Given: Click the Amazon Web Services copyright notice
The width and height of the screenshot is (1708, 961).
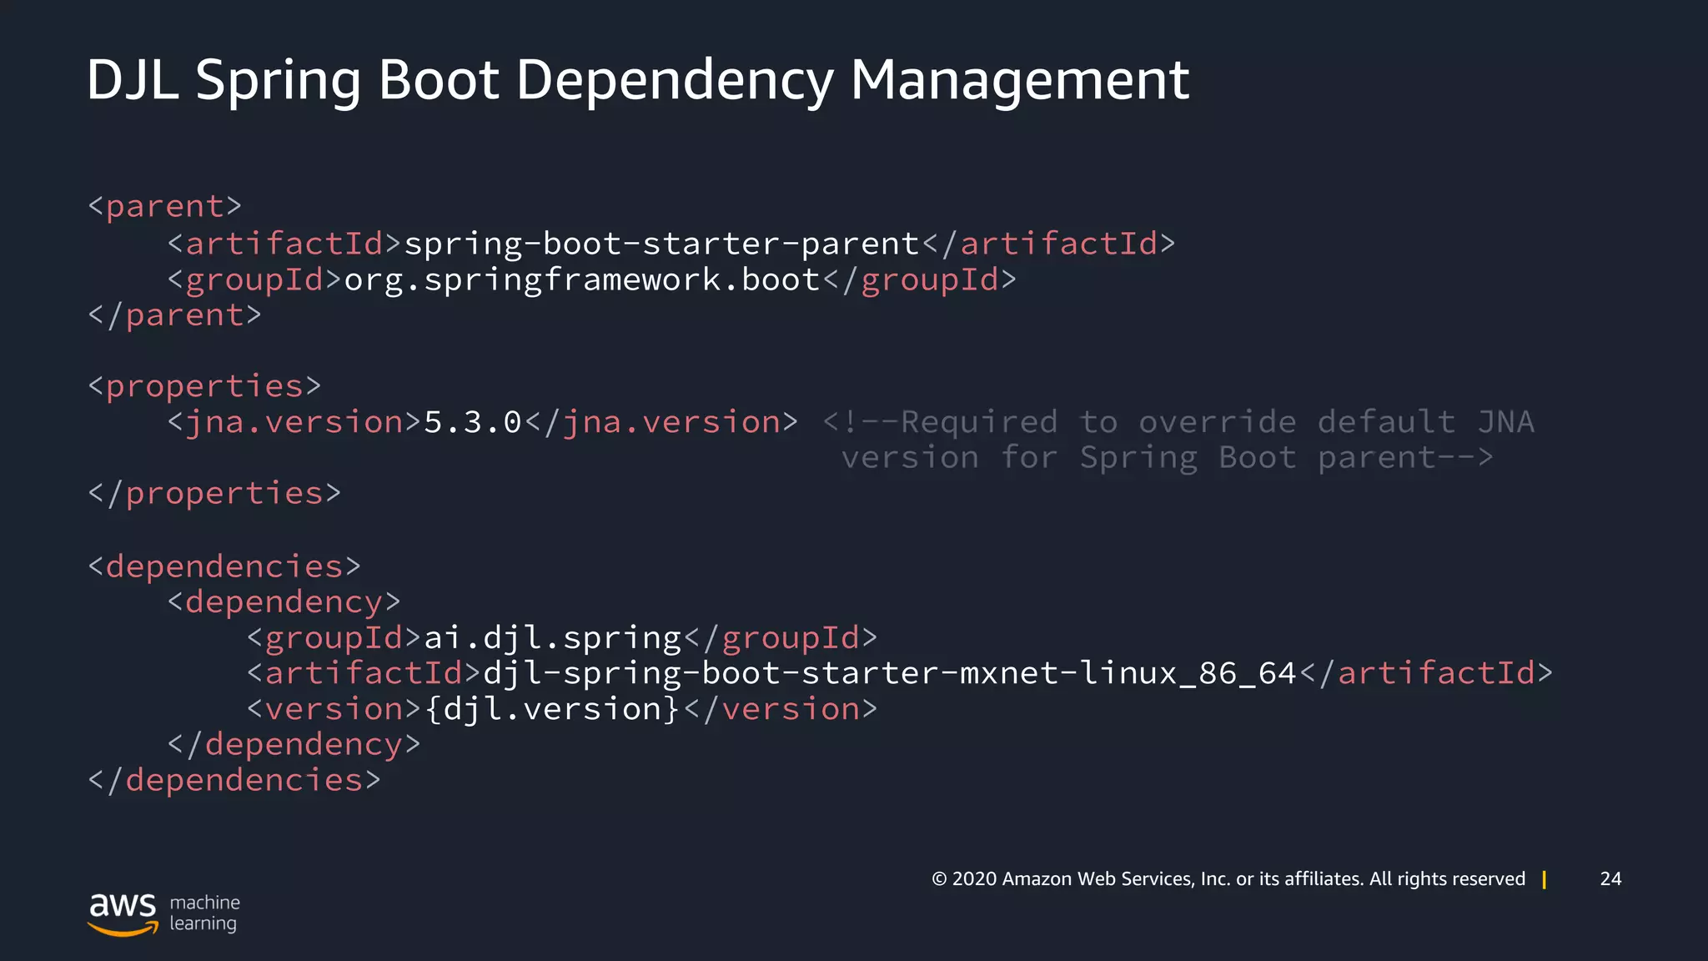Looking at the screenshot, I should pos(1228,879).
